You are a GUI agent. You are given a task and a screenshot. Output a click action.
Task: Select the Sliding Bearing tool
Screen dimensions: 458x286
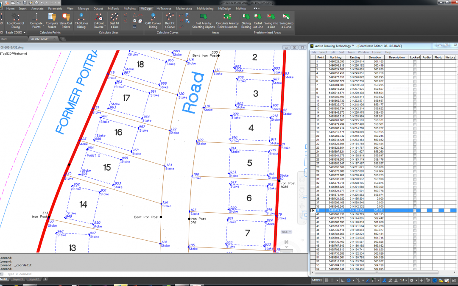tap(246, 20)
